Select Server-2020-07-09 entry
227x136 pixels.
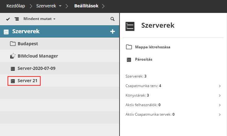36,68
